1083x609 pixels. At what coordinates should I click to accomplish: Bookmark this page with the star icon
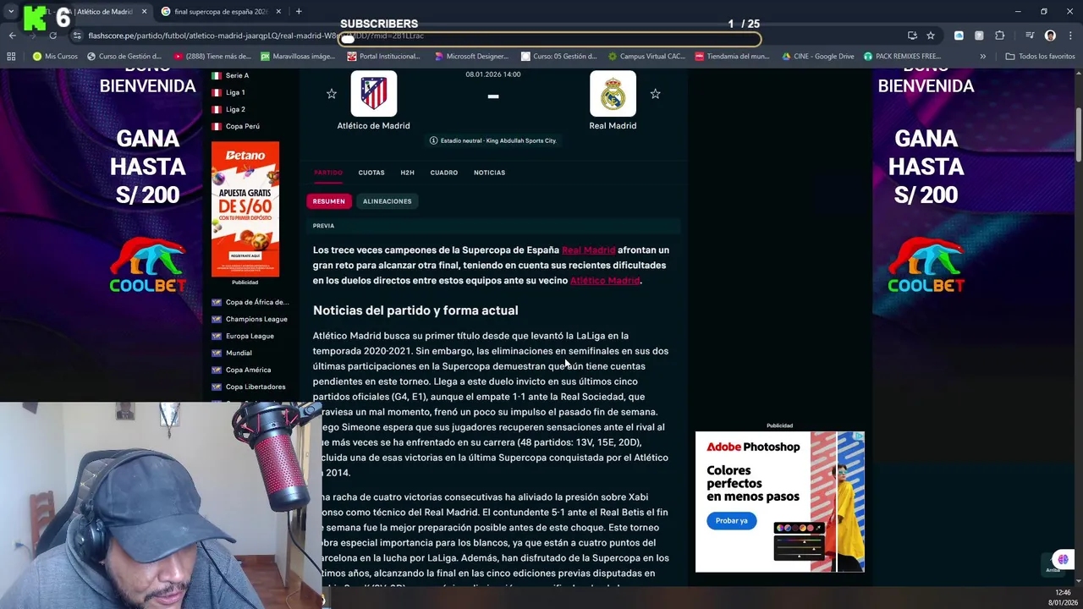(x=931, y=36)
